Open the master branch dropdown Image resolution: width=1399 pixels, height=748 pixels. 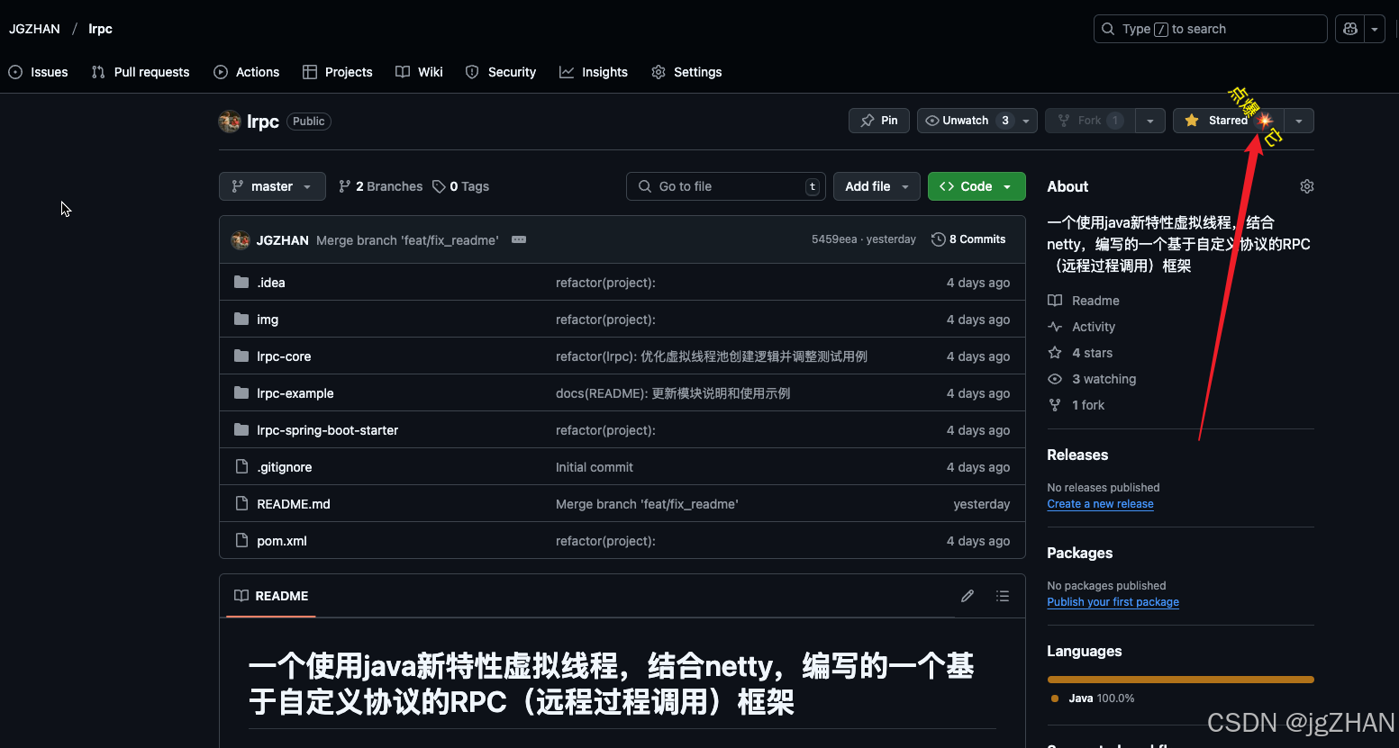coord(272,186)
